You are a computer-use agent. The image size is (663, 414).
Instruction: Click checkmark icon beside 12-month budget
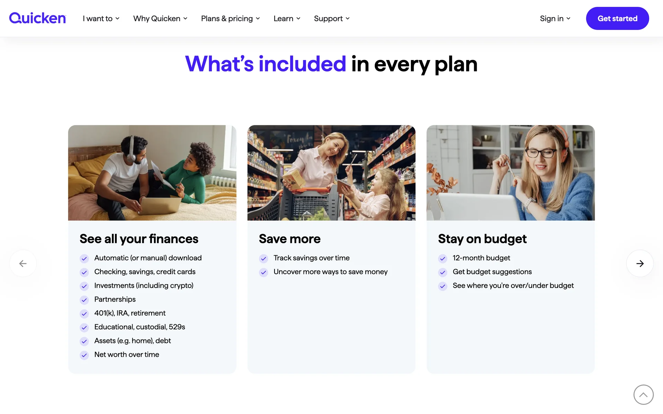click(443, 258)
